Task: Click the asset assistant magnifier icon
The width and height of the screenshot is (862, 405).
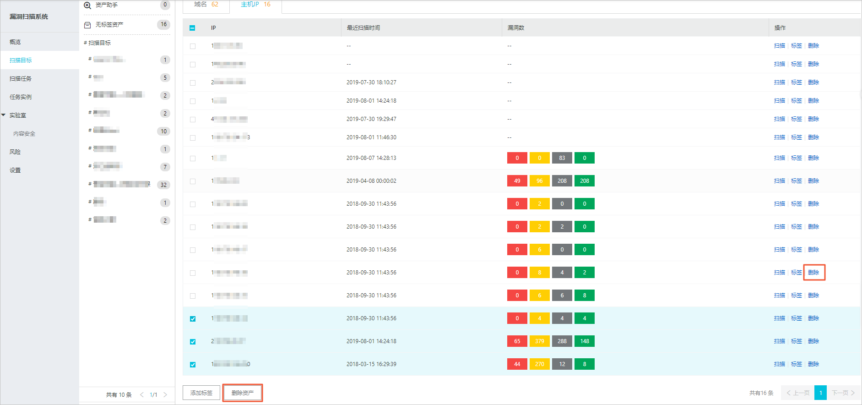Action: point(87,5)
